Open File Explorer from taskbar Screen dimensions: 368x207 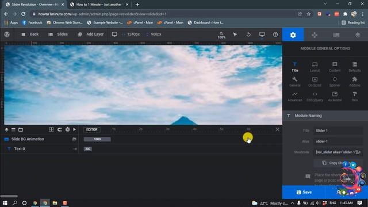pyautogui.click(x=55, y=203)
